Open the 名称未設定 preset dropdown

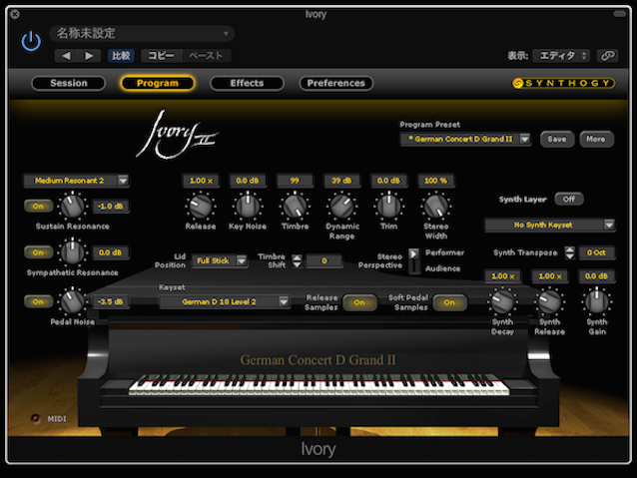pos(142,33)
